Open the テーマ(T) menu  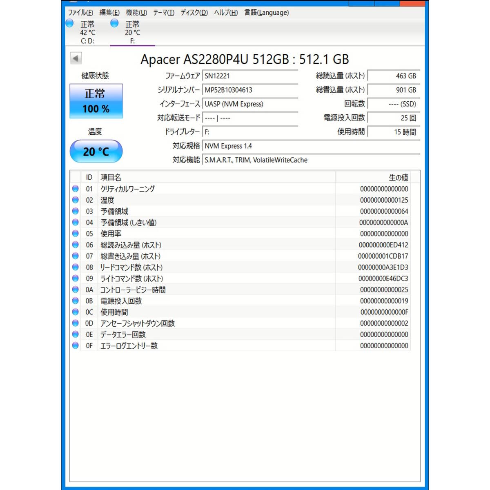tap(164, 13)
